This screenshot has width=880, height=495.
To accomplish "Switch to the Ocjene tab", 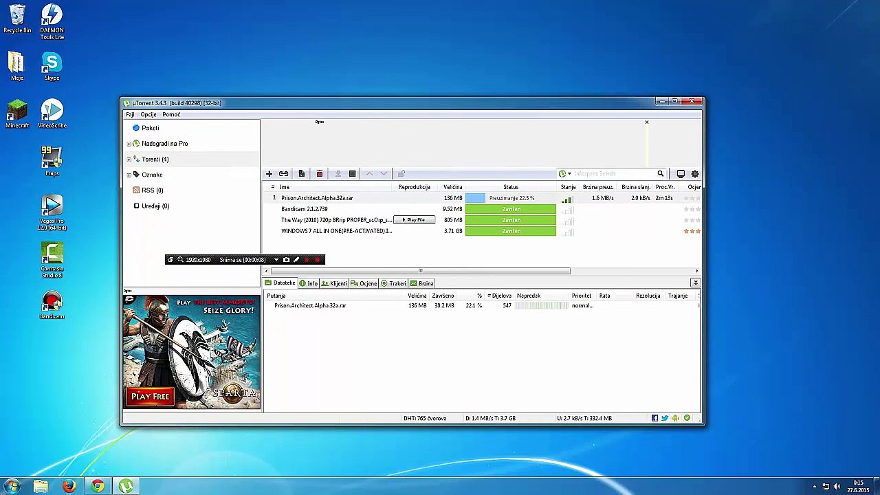I will click(x=364, y=283).
